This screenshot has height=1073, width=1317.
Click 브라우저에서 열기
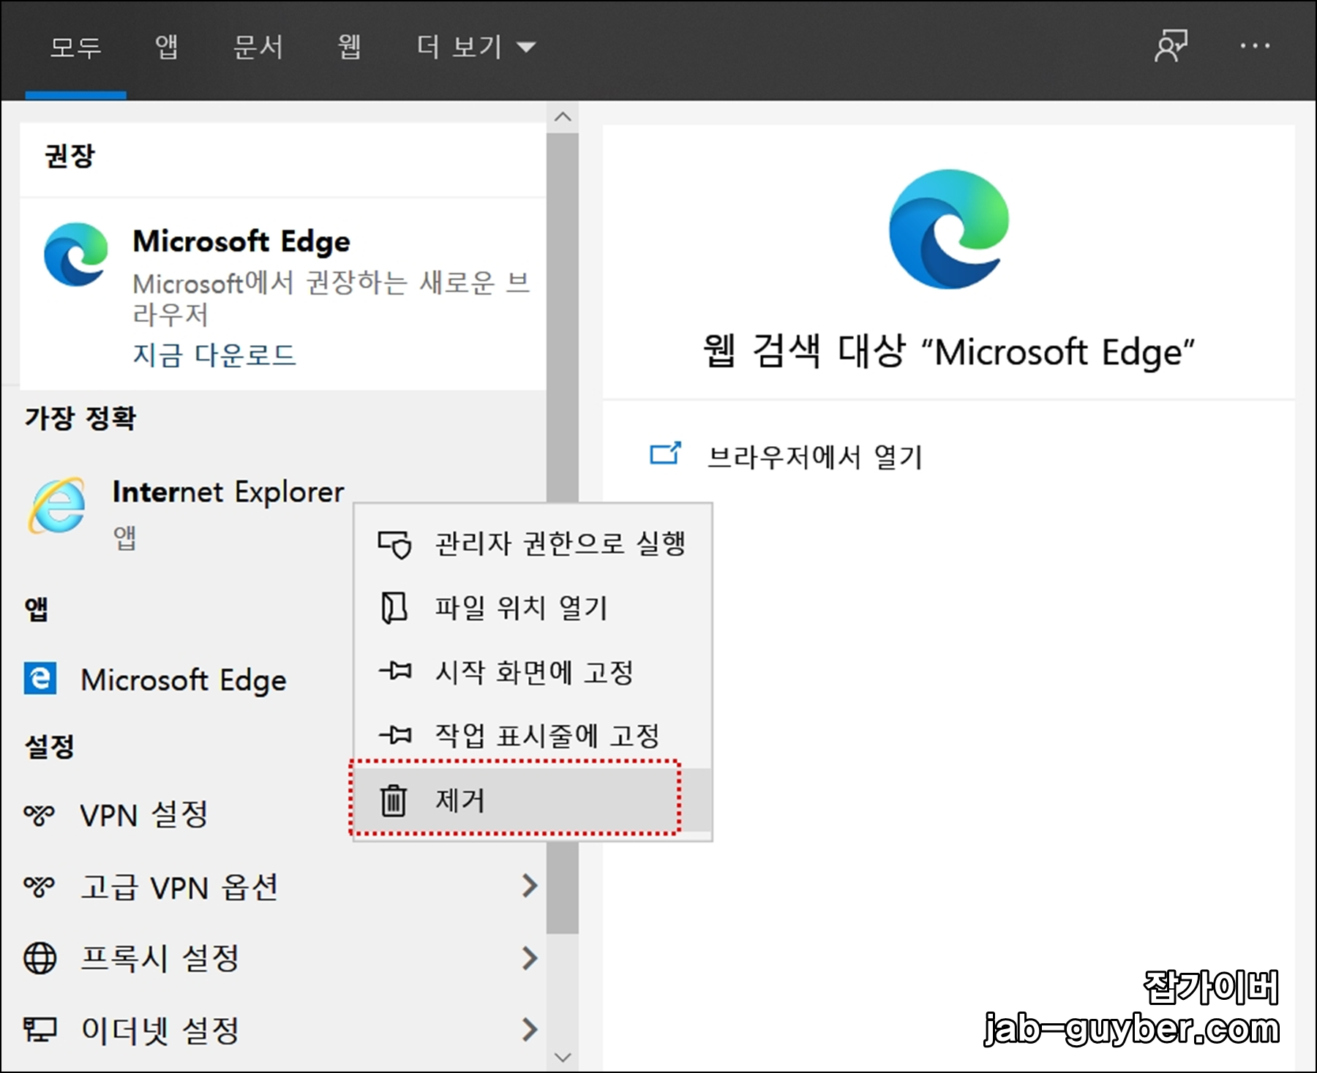817,453
